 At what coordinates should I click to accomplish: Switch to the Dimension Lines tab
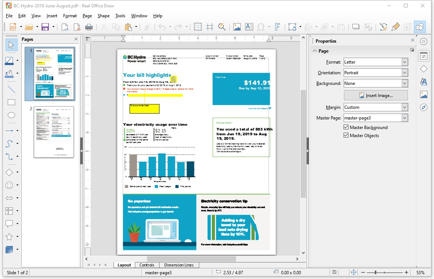tap(179, 265)
